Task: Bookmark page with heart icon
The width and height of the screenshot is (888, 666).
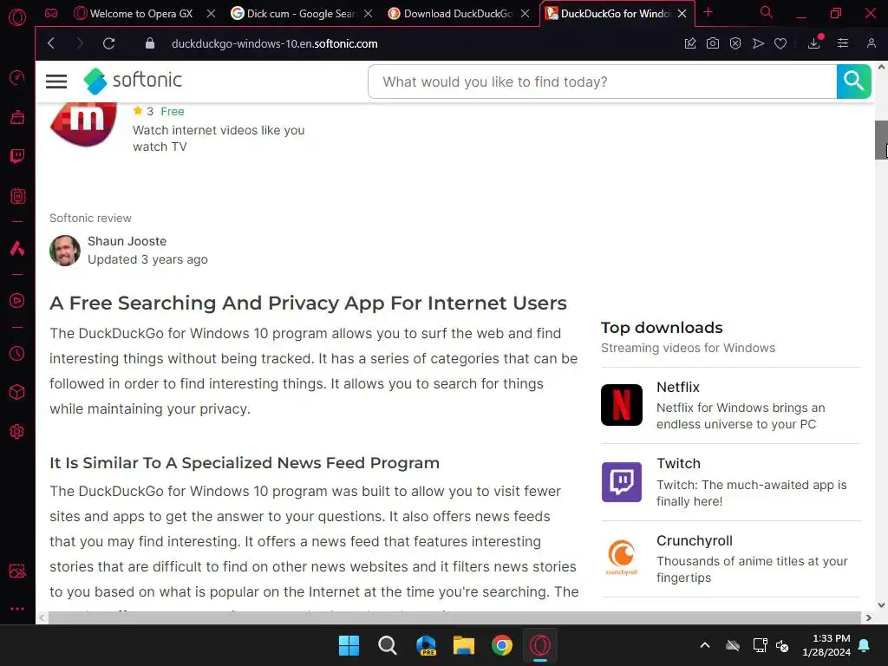Action: (780, 43)
